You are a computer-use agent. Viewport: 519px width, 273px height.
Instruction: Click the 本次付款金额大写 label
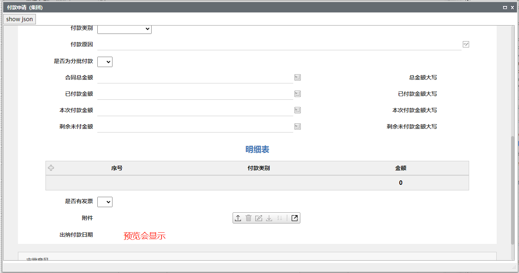(414, 110)
